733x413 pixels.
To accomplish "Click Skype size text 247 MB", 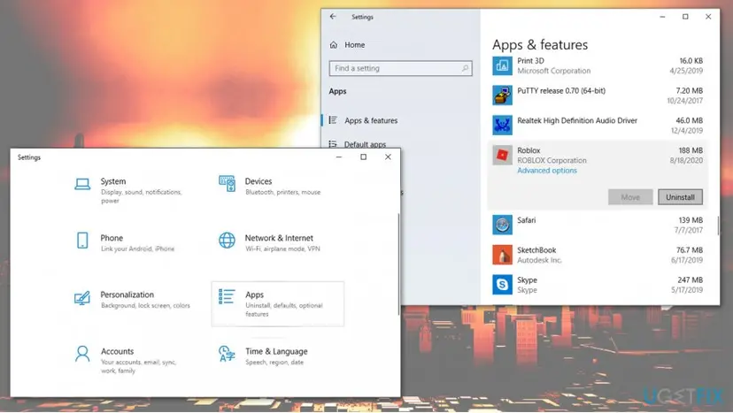I will click(690, 279).
